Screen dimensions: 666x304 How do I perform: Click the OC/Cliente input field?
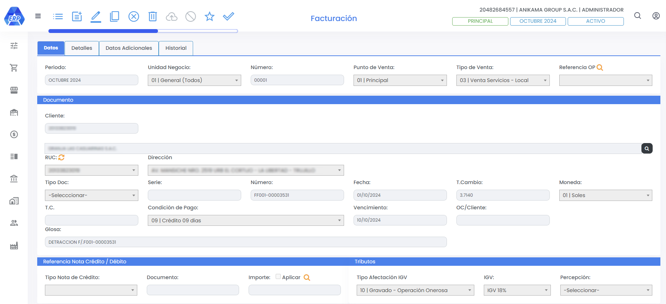503,220
